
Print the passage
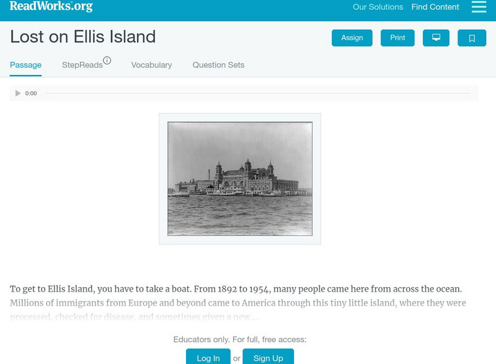coord(397,38)
